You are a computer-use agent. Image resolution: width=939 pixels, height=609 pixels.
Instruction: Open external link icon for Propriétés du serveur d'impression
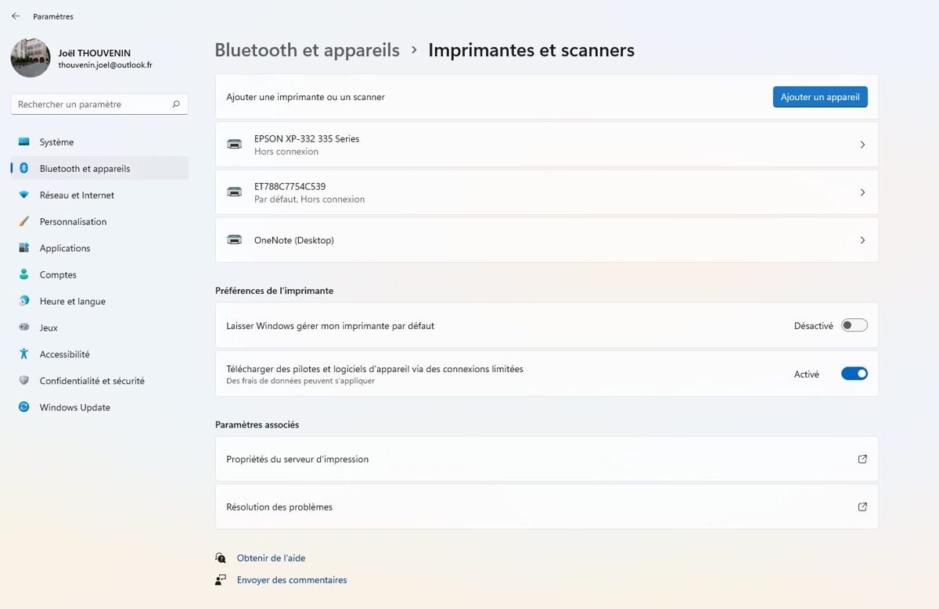[862, 459]
